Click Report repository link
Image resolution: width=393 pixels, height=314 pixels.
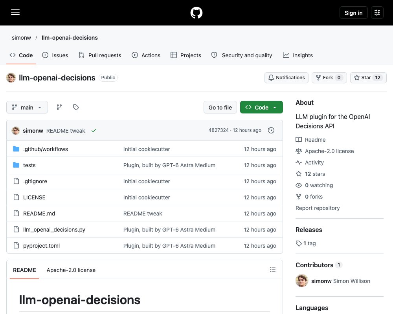pos(318,208)
